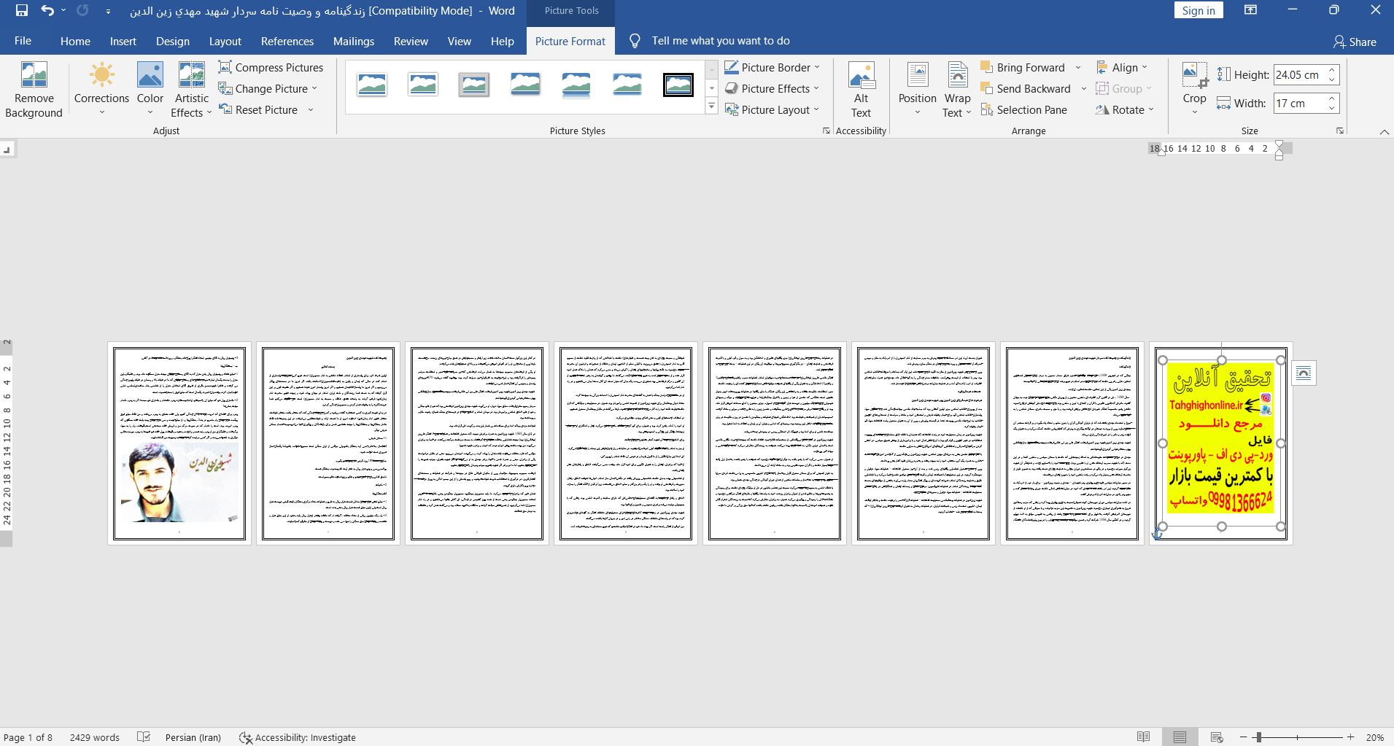
Task: Open Rotate options
Action: [1124, 109]
